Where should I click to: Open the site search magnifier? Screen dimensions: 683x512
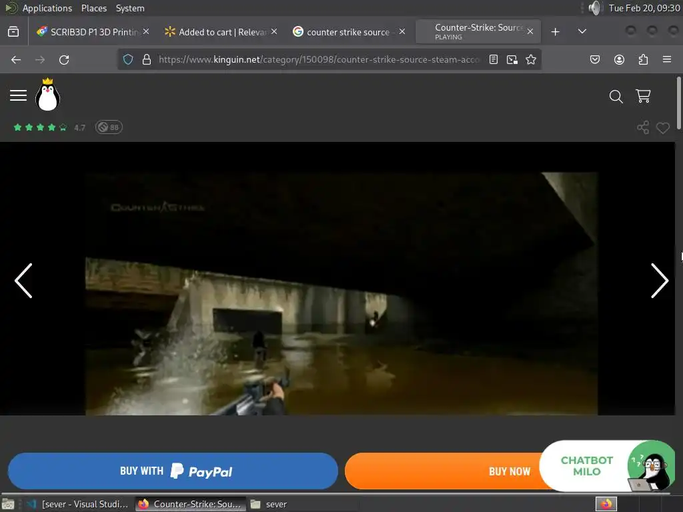click(x=616, y=96)
